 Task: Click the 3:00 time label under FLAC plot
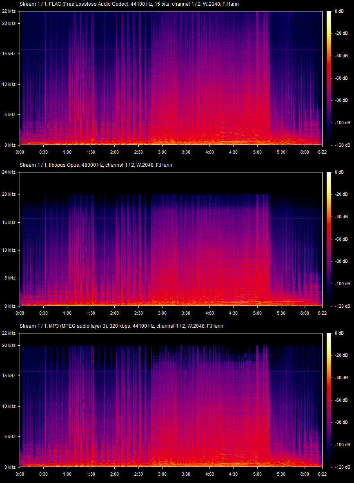[x=162, y=152]
